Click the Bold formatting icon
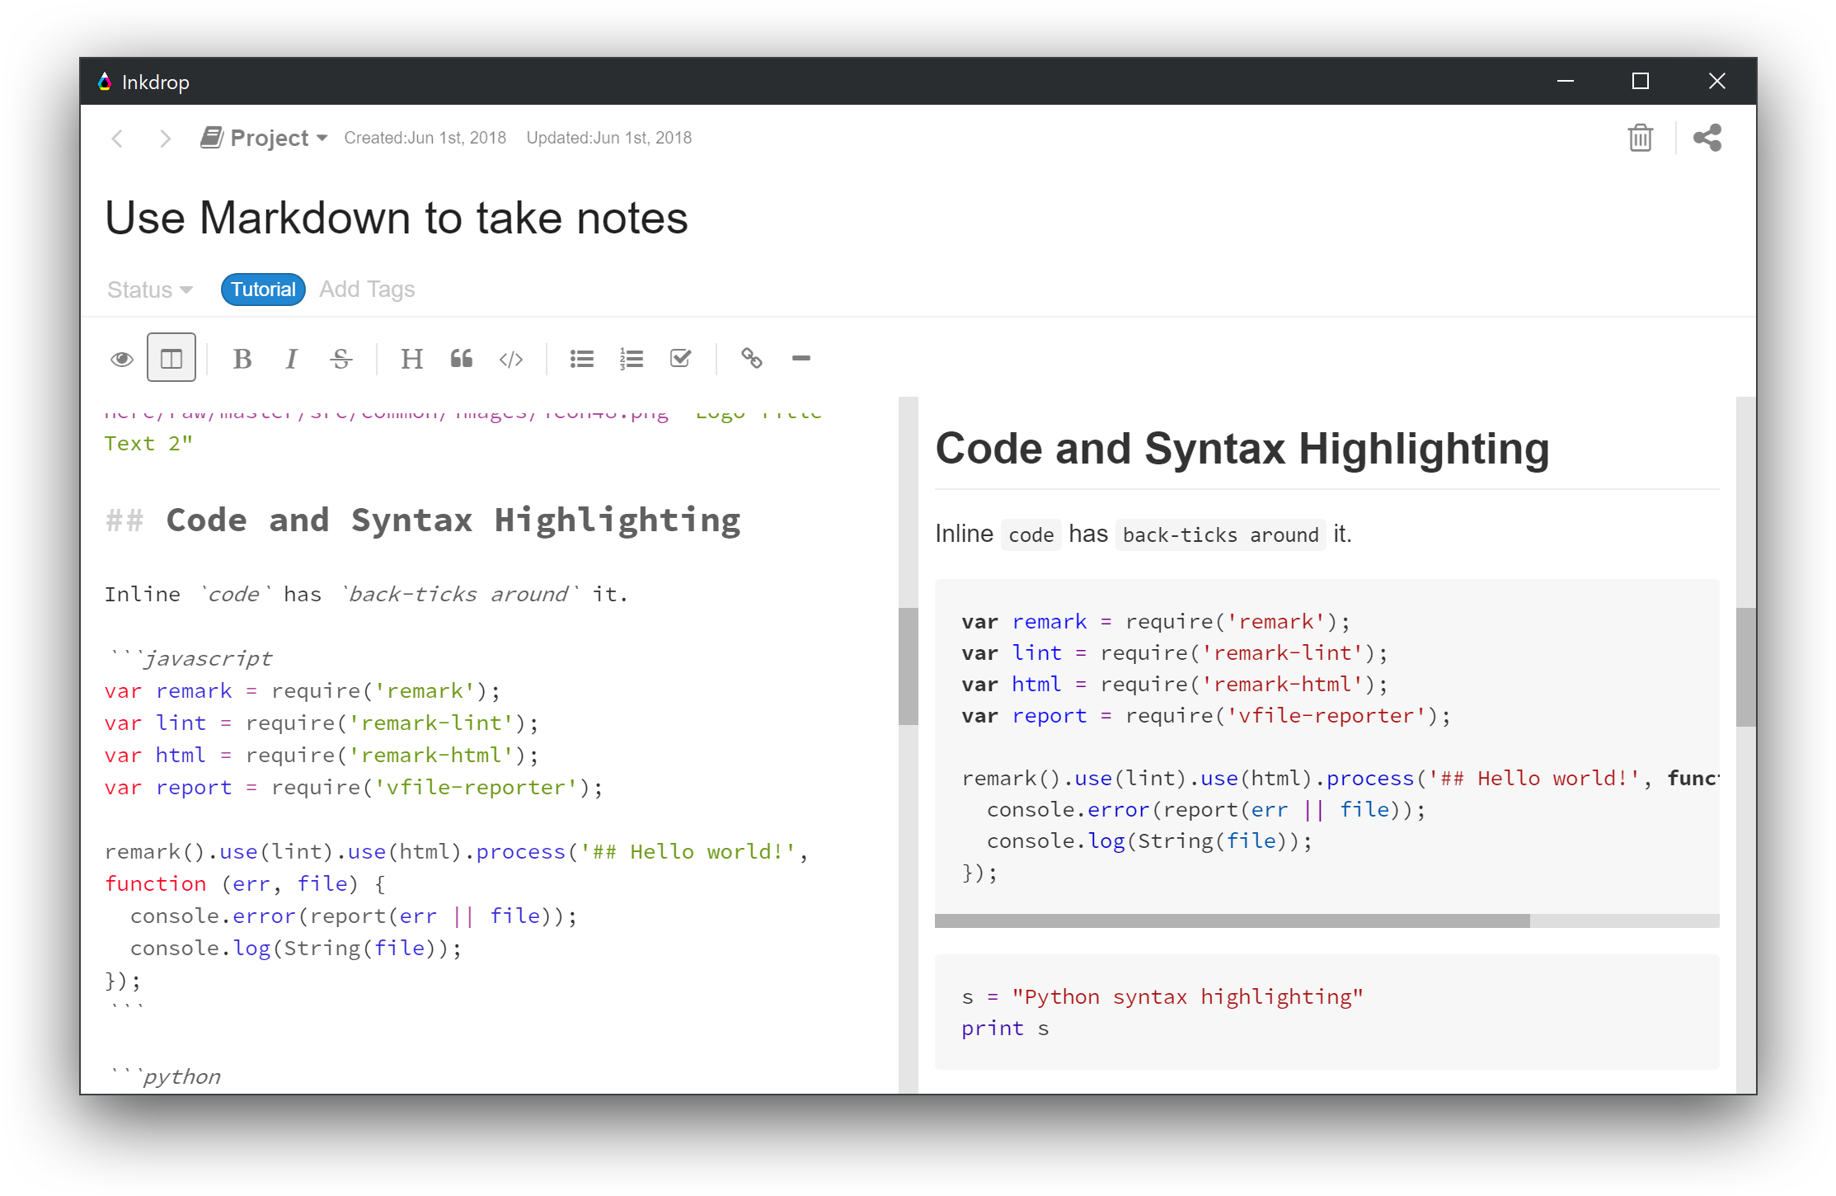The image size is (1836, 1196). point(242,359)
